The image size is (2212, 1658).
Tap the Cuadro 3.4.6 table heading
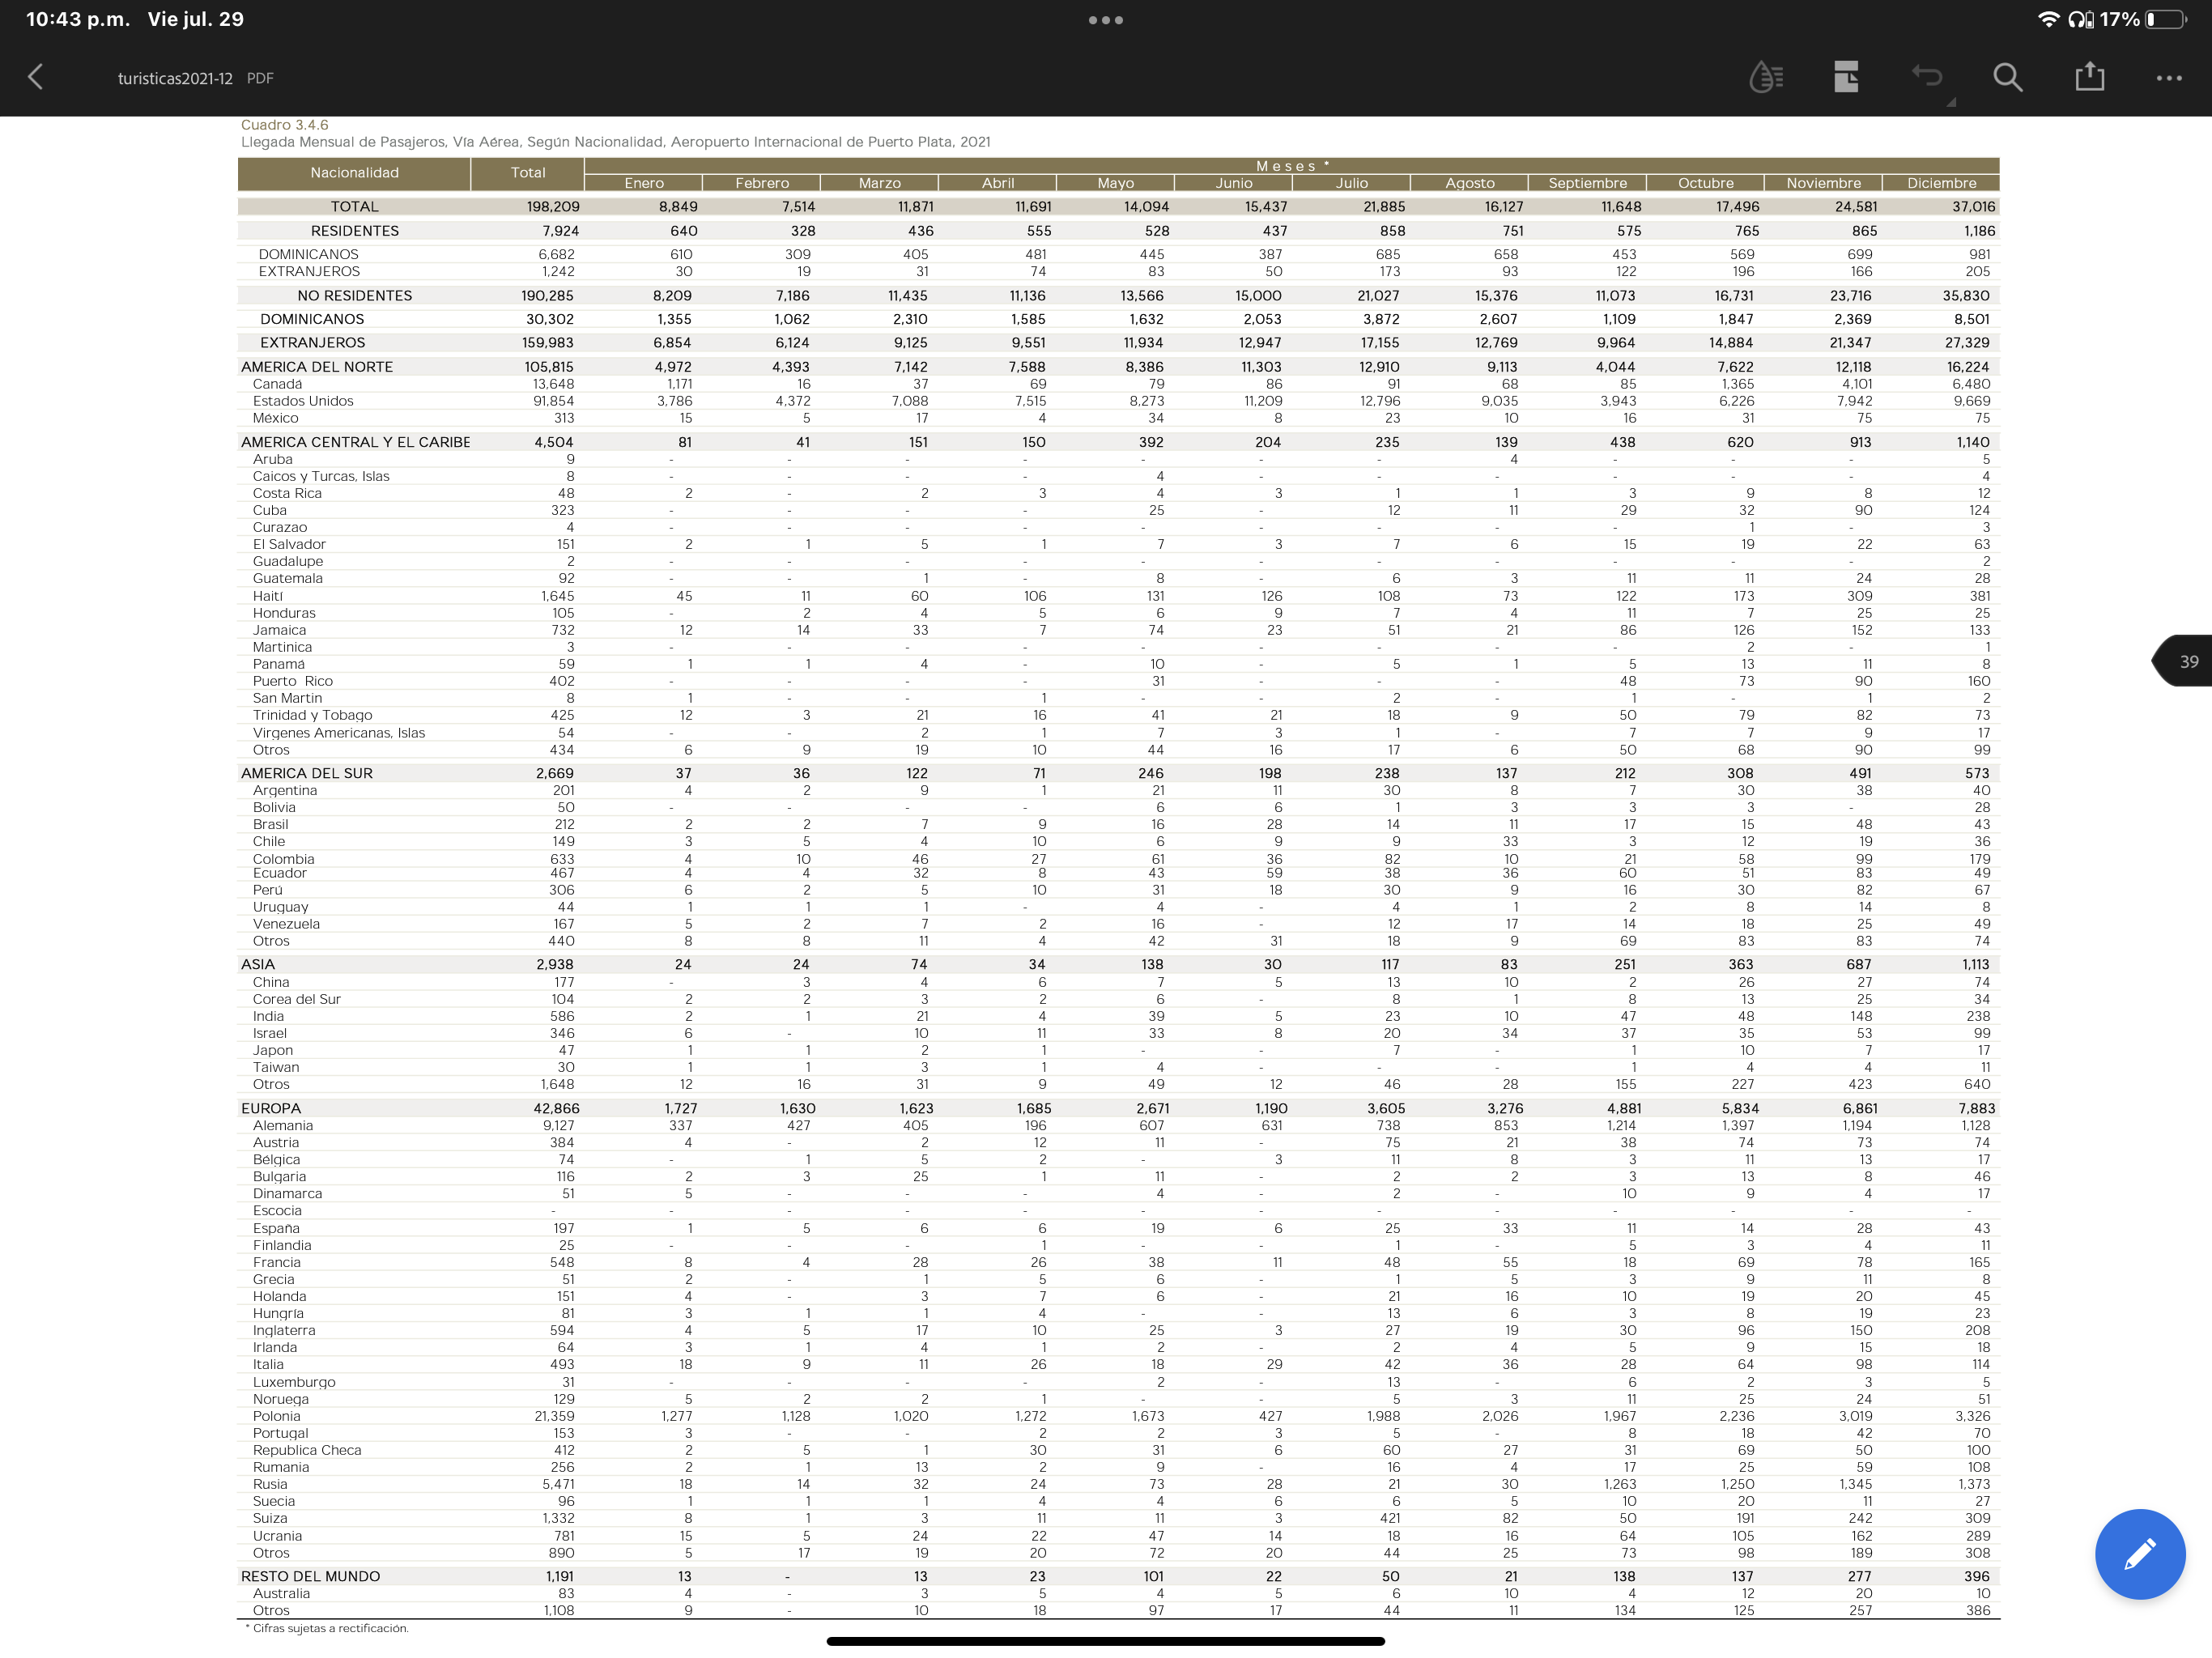[284, 125]
